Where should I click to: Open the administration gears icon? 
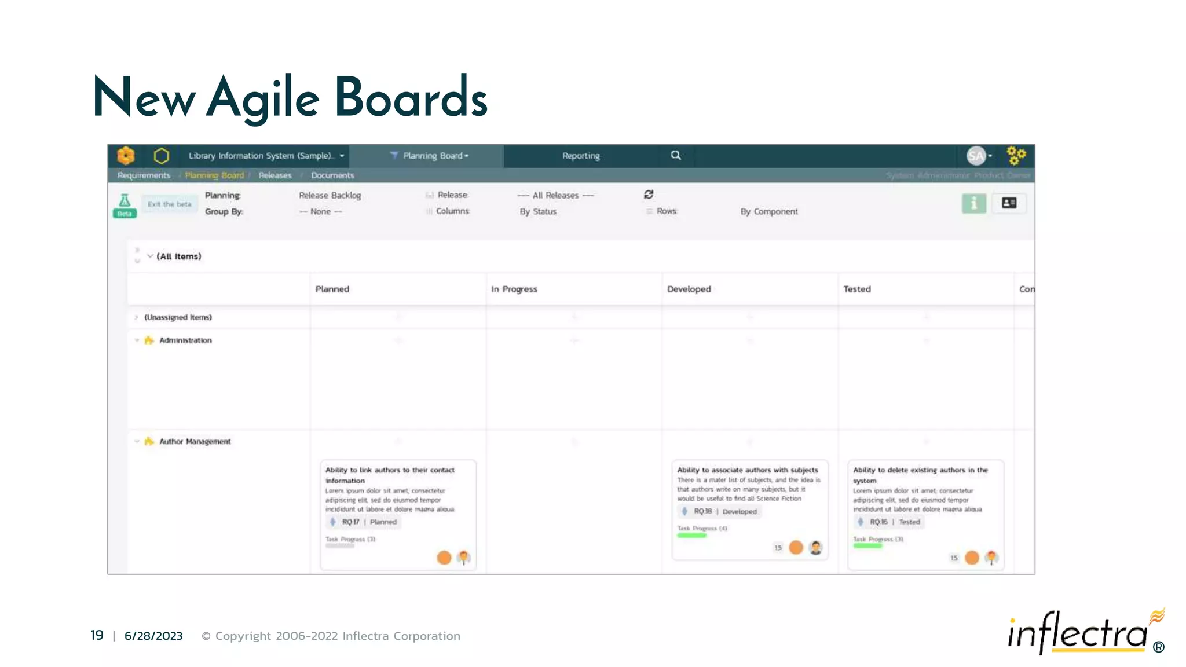click(x=1016, y=155)
